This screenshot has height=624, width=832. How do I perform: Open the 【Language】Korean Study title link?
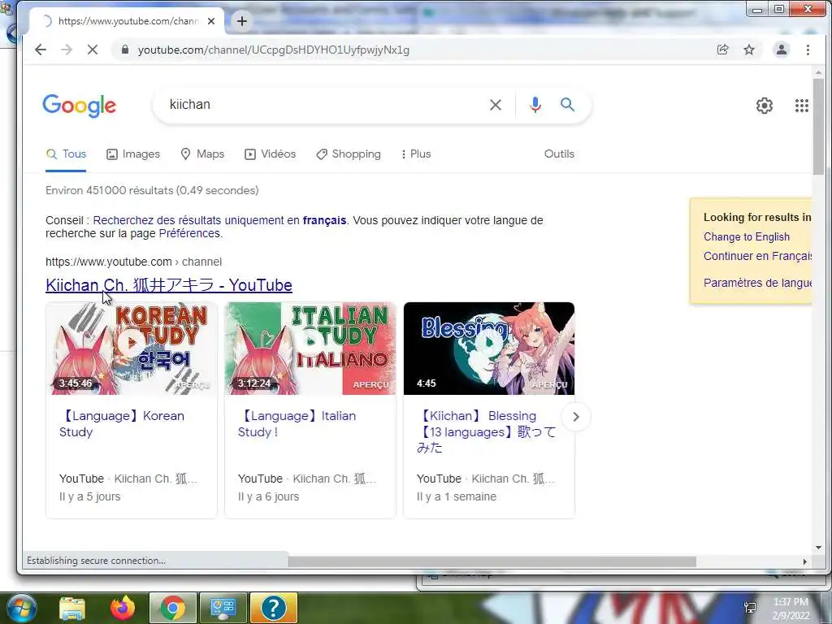coord(122,424)
